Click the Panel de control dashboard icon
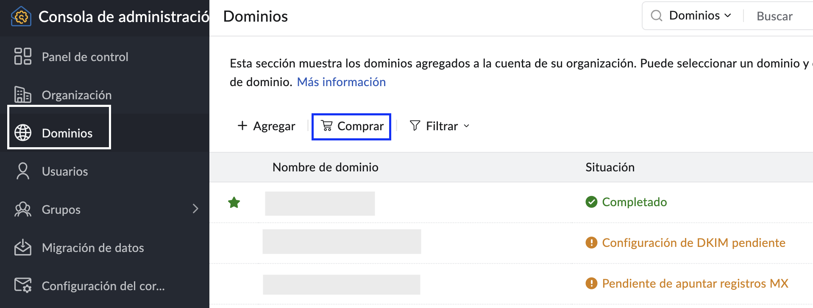Image resolution: width=813 pixels, height=308 pixels. [x=23, y=56]
